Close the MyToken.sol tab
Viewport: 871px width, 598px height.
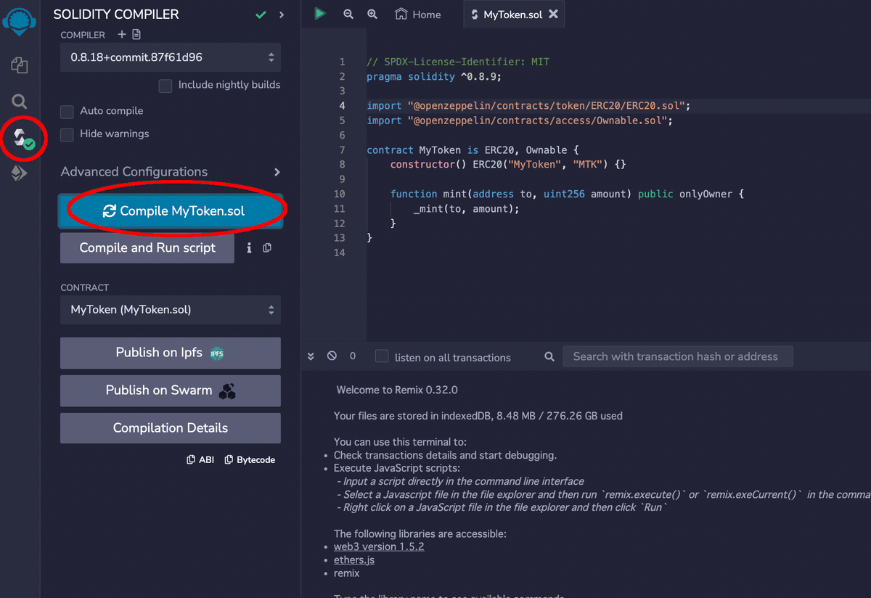tap(553, 14)
